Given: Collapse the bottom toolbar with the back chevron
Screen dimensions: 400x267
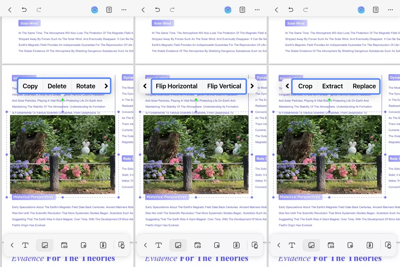Looking at the screenshot, I should (12, 245).
